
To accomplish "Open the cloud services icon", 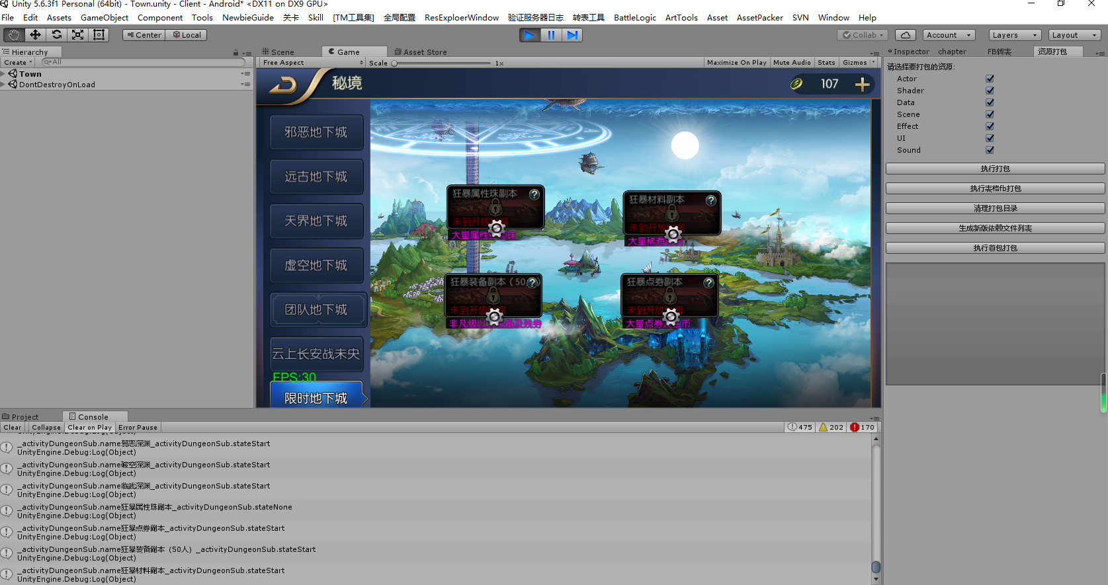I will [x=906, y=35].
